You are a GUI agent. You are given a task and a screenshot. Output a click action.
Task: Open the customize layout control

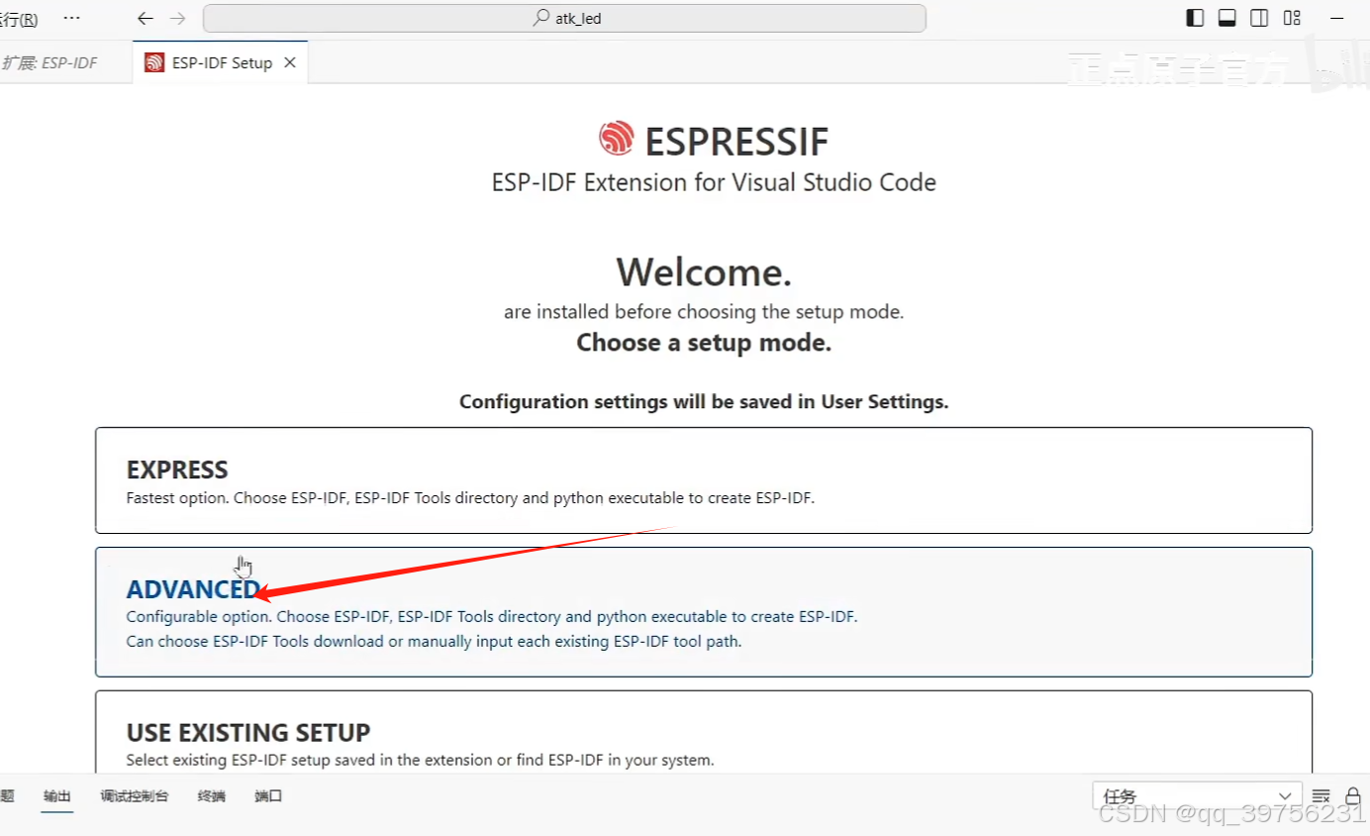coord(1292,17)
